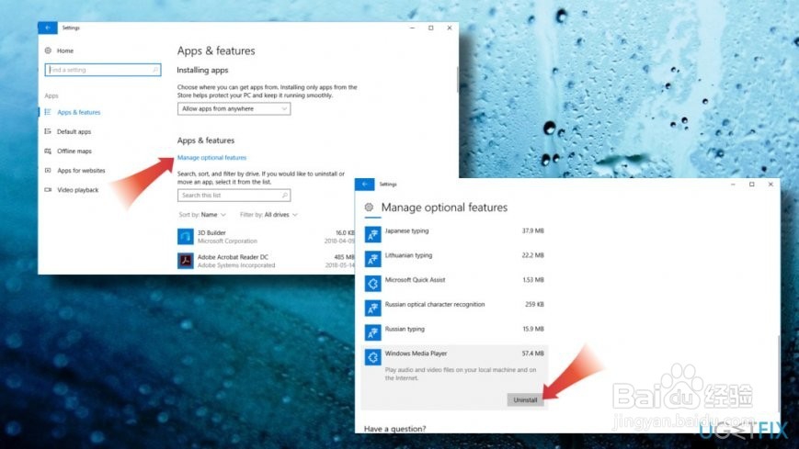Click the Default apps sidebar icon
The height and width of the screenshot is (449, 799).
tap(48, 131)
